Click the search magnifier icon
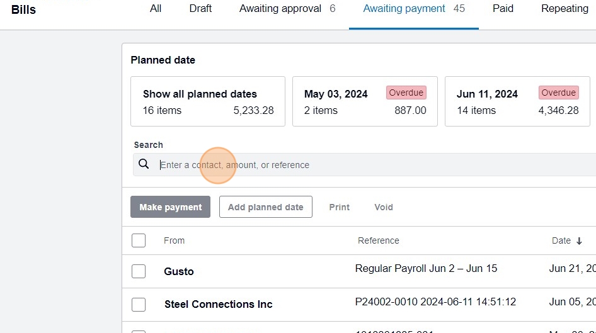This screenshot has height=333, width=596. coord(144,164)
